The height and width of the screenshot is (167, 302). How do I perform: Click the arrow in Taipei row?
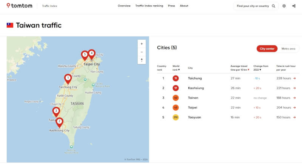[294, 108]
